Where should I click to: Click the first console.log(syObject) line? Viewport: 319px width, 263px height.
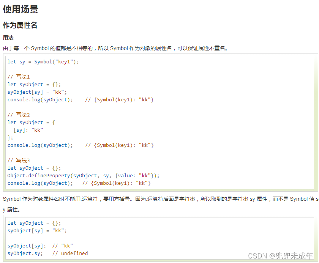coord(42,99)
